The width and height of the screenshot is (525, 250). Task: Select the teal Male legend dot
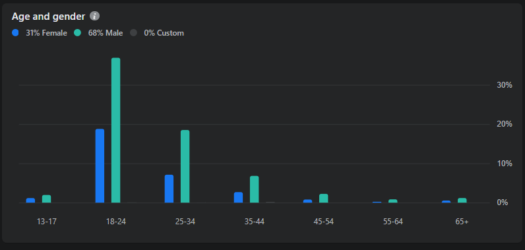(78, 33)
